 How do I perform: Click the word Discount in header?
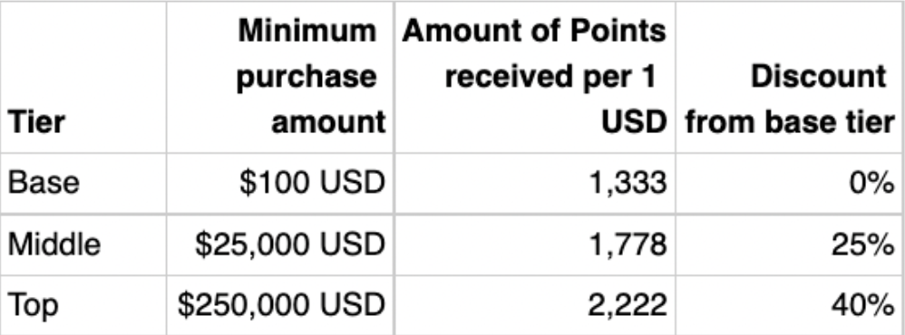(x=819, y=76)
